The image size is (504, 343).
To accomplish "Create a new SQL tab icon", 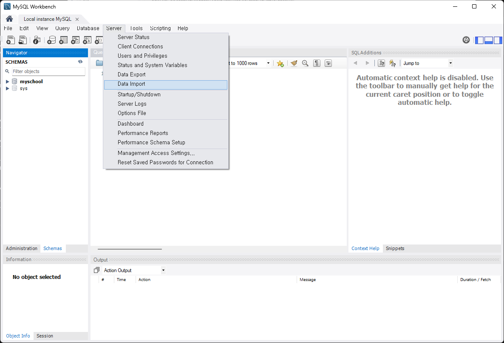I will point(11,40).
